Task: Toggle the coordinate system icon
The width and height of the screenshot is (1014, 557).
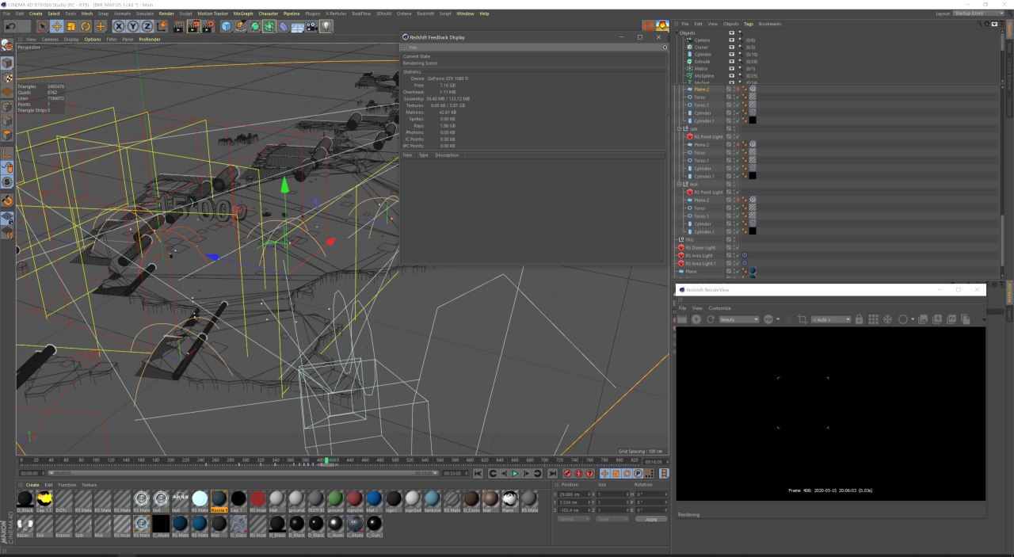Action: click(x=162, y=26)
